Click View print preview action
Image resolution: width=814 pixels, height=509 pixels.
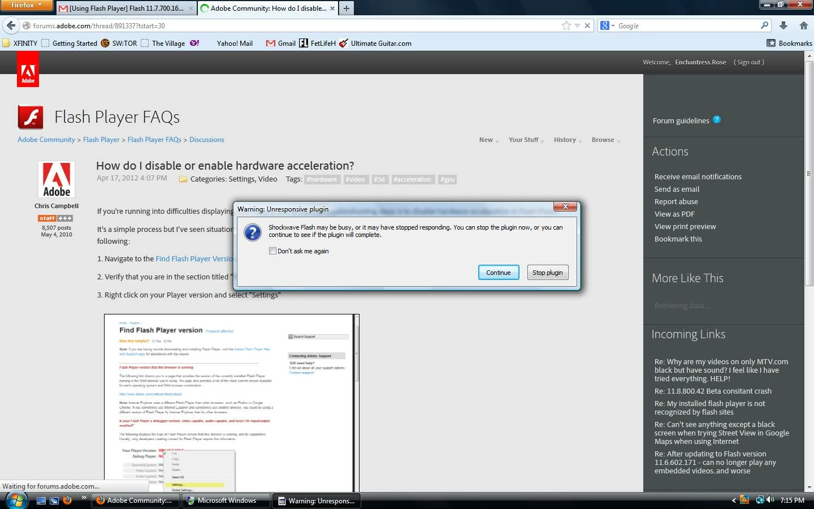[685, 226]
